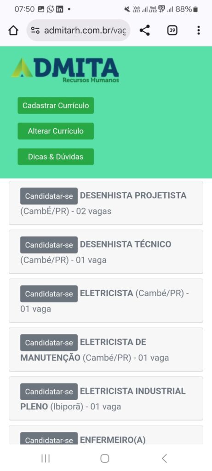Click the Alterar Currículo button

tap(56, 131)
